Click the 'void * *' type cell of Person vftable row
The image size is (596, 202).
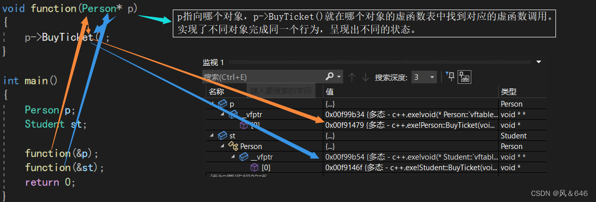pos(513,115)
